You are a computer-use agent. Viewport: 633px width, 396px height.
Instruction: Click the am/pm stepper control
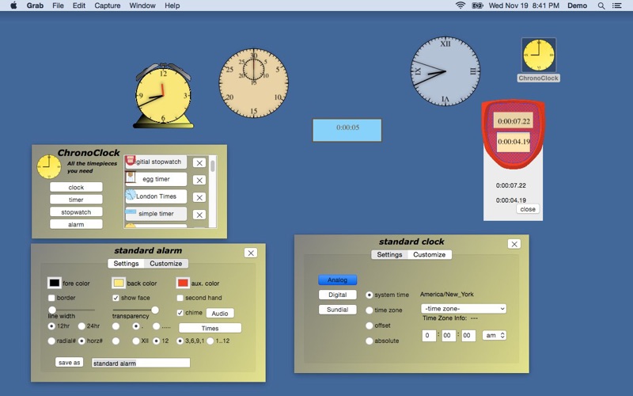coord(494,335)
